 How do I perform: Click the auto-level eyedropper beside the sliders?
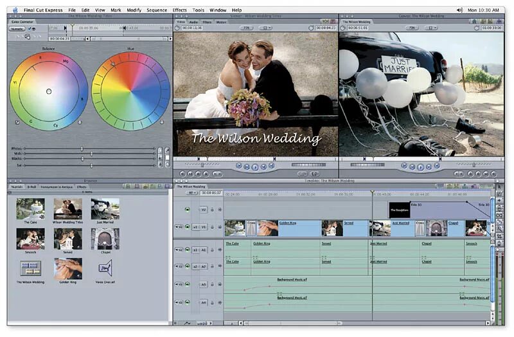click(x=167, y=150)
